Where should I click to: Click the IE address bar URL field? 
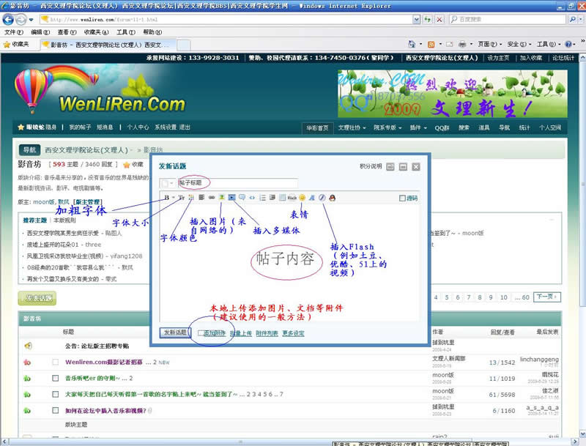click(x=226, y=20)
